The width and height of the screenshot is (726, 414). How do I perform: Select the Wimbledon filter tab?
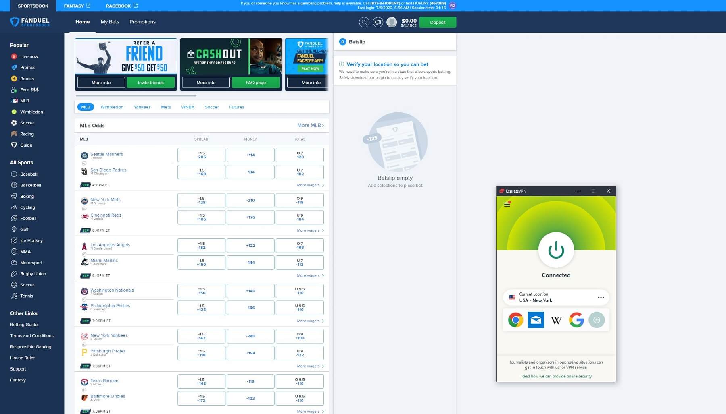tap(112, 107)
